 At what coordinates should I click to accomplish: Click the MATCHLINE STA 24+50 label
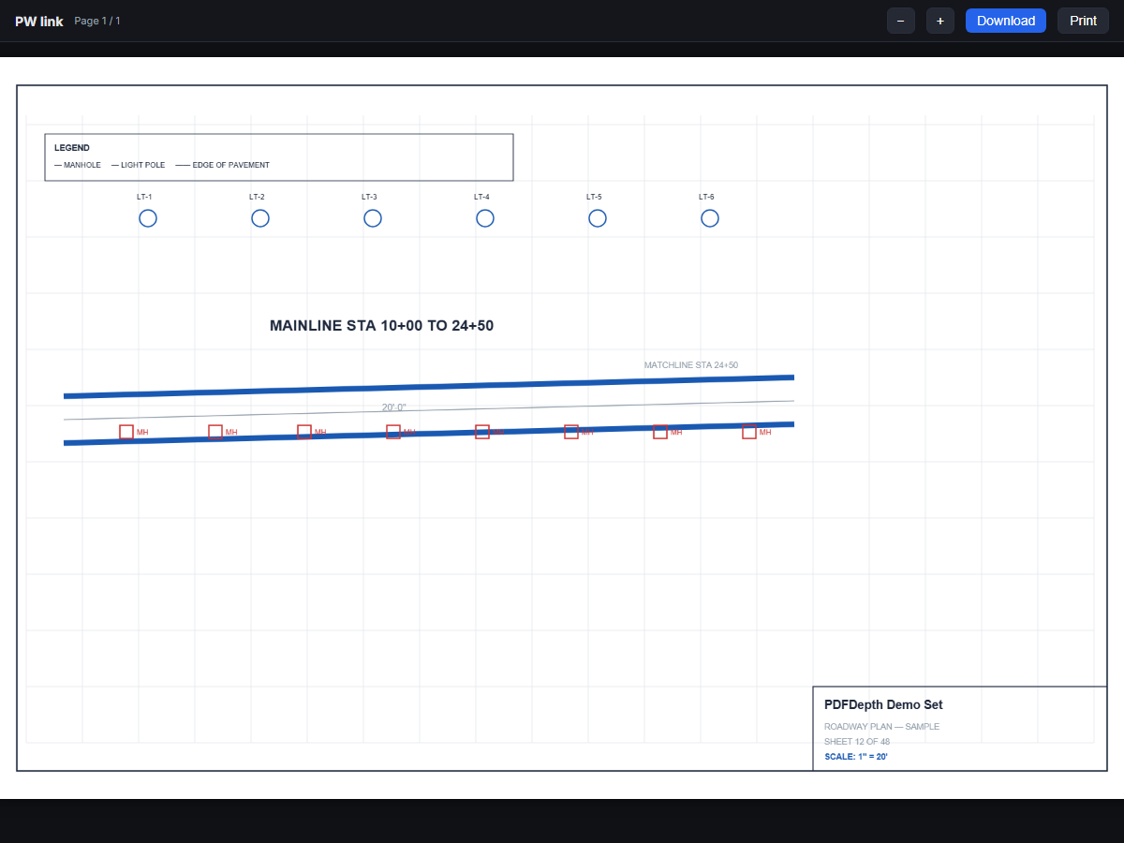[691, 365]
